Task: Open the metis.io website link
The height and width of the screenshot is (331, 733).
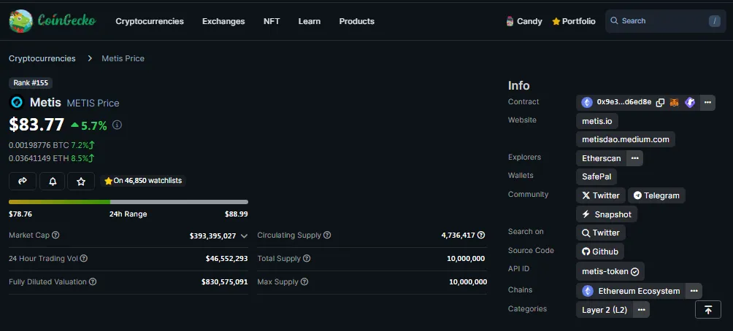Action: [597, 121]
